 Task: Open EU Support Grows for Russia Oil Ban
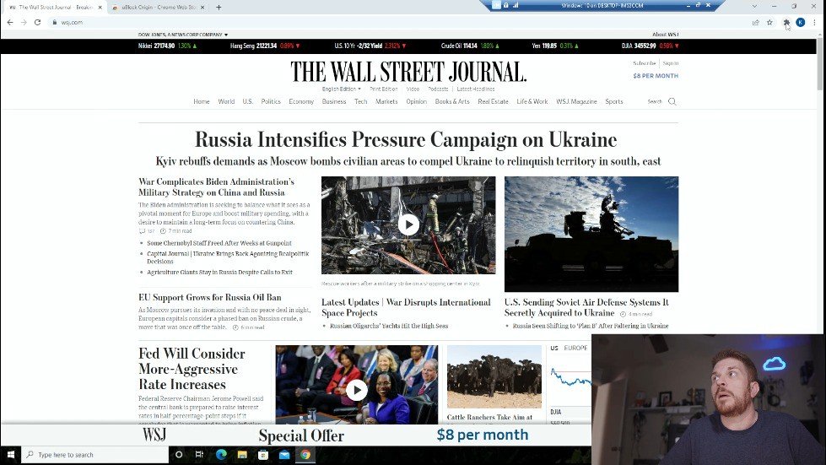[209, 298]
